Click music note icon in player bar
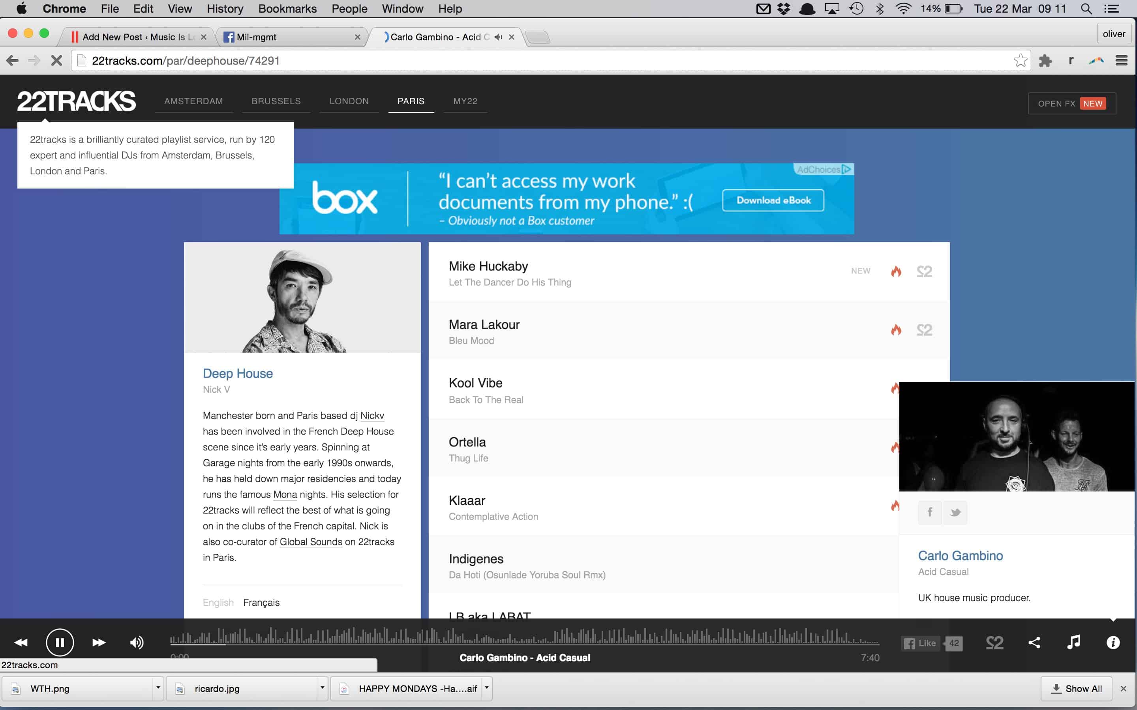 click(1073, 642)
